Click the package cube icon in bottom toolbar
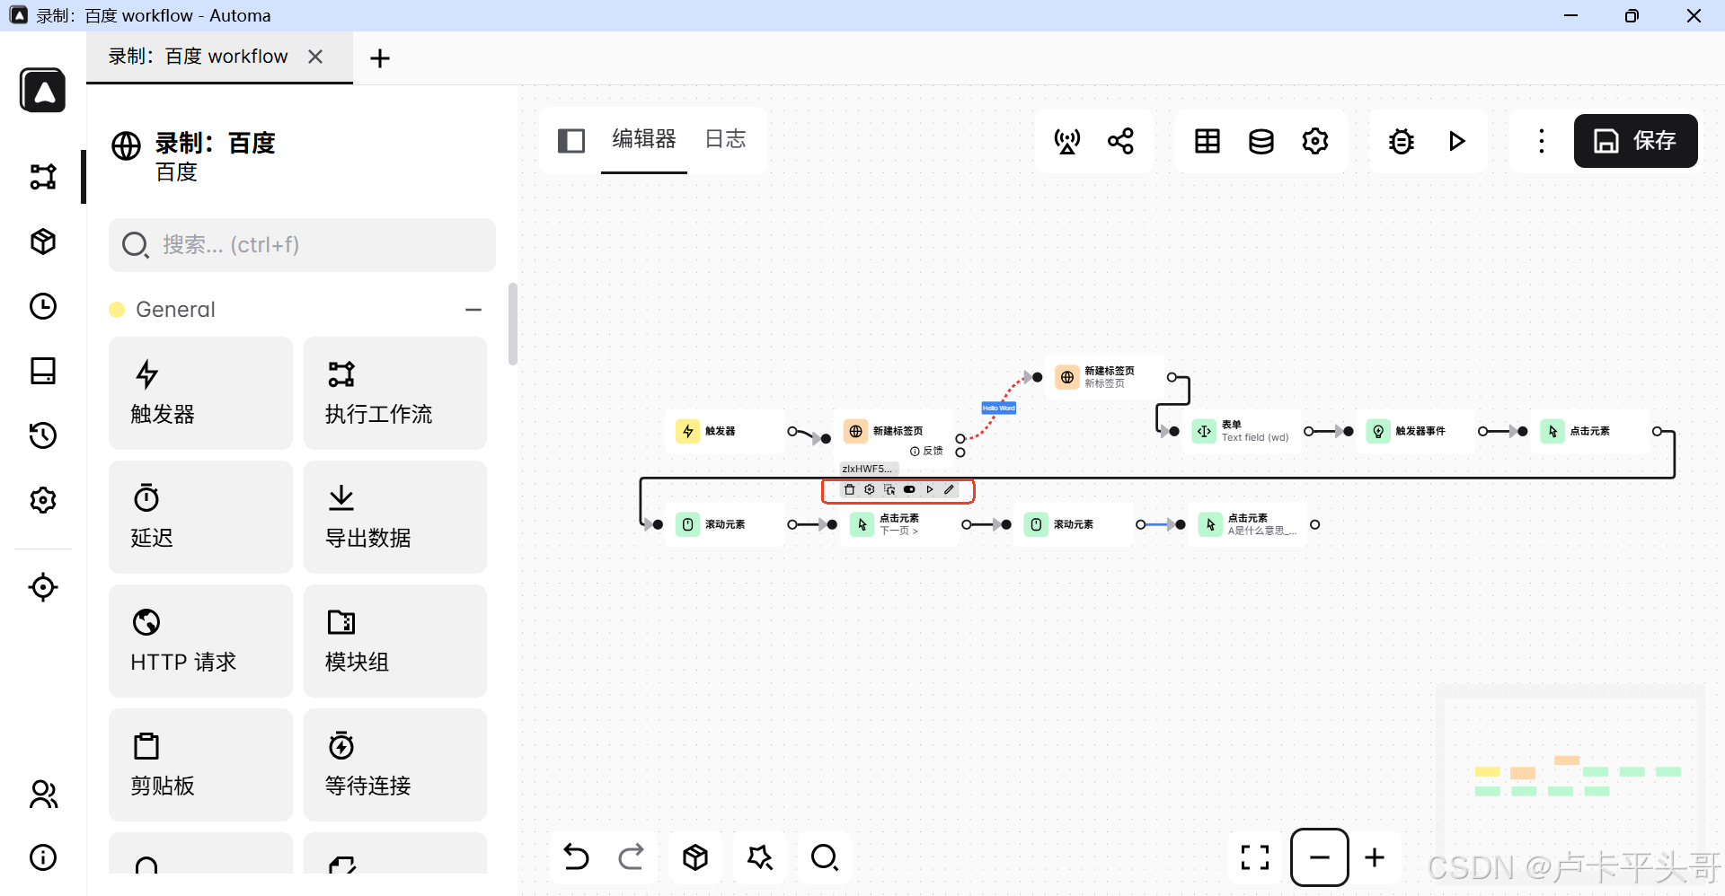Screen dimensions: 1725x896 [695, 857]
